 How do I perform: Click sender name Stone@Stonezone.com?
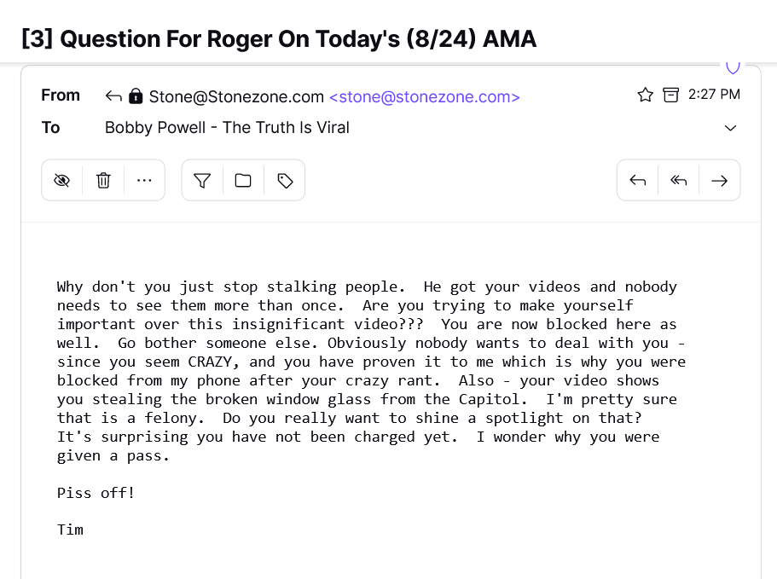click(236, 96)
